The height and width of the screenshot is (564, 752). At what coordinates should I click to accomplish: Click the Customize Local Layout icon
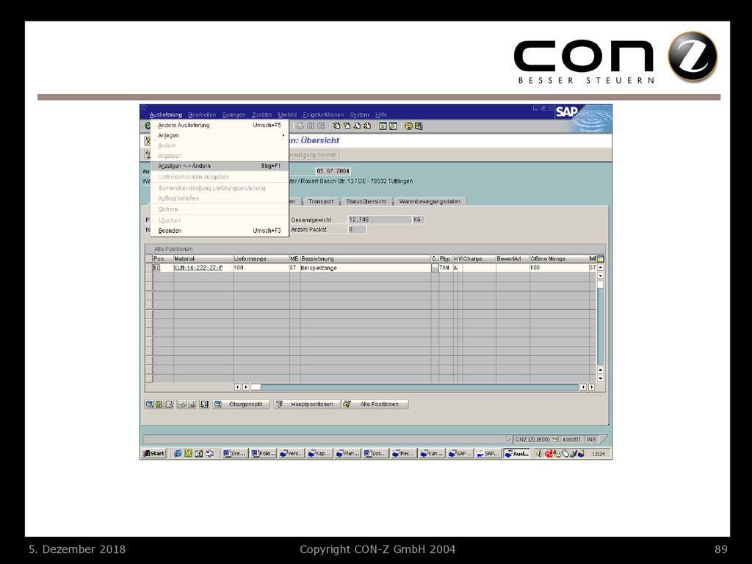pyautogui.click(x=419, y=126)
